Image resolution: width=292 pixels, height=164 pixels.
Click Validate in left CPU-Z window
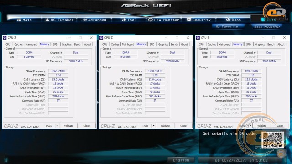tap(68, 126)
